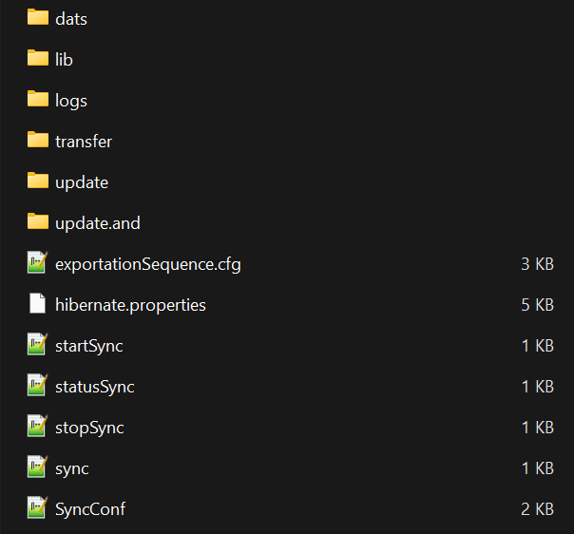Viewport: 574px width, 534px height.
Task: Click the dats folder icon
Action: tap(38, 17)
